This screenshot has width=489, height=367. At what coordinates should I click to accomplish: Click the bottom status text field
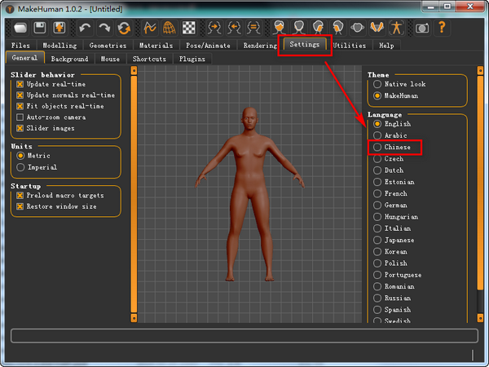coord(244,335)
